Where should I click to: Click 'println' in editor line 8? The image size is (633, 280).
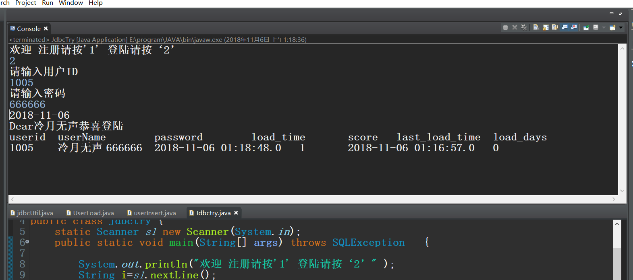tap(166, 264)
